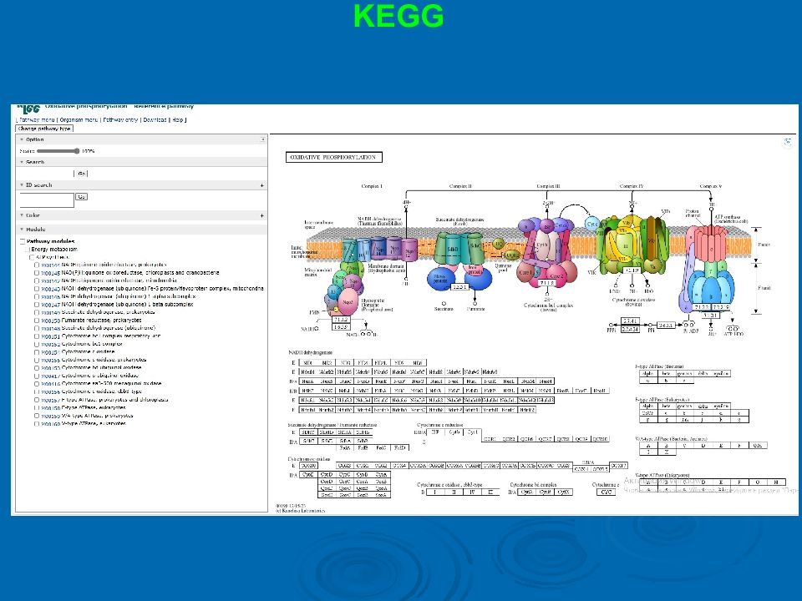This screenshot has height=601, width=802.
Task: Open the M00150 module link
Action: [x=50, y=321]
